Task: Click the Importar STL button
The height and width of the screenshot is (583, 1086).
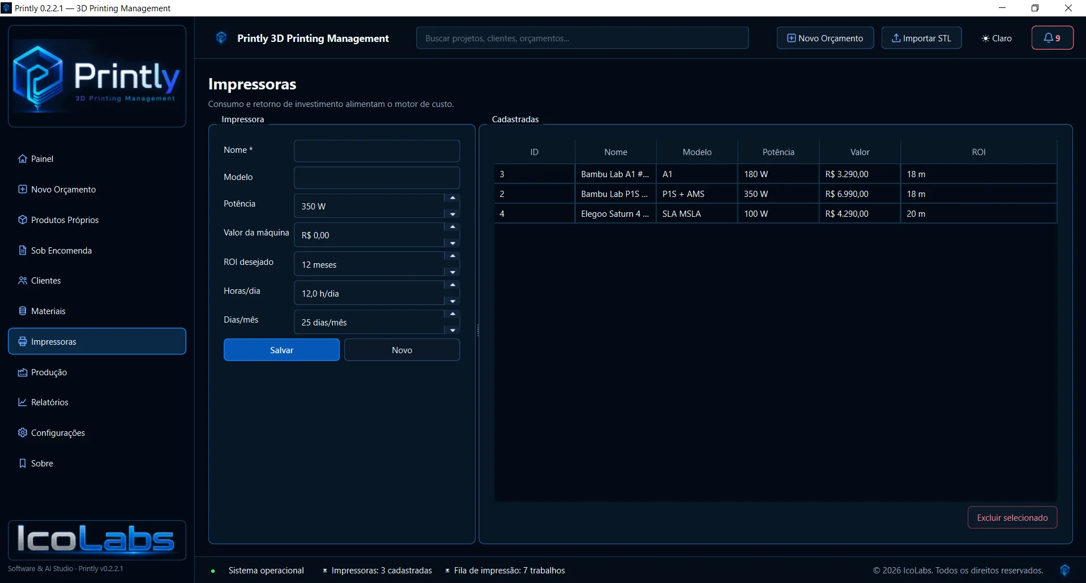Action: pos(921,38)
